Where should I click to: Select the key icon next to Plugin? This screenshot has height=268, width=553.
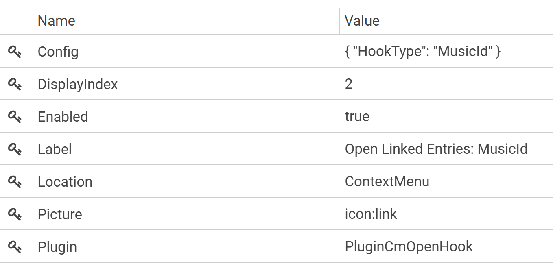click(x=15, y=247)
